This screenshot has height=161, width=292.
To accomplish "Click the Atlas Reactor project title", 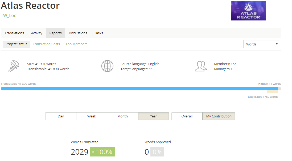I will tap(30, 6).
